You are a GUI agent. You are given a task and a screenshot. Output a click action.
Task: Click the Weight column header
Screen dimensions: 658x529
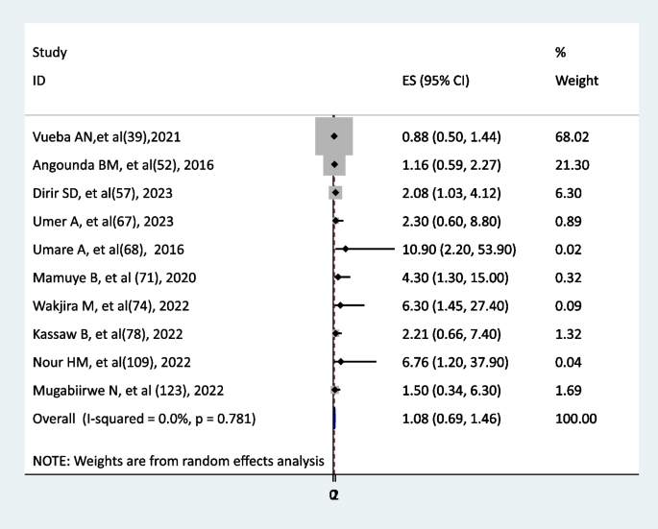coord(576,82)
